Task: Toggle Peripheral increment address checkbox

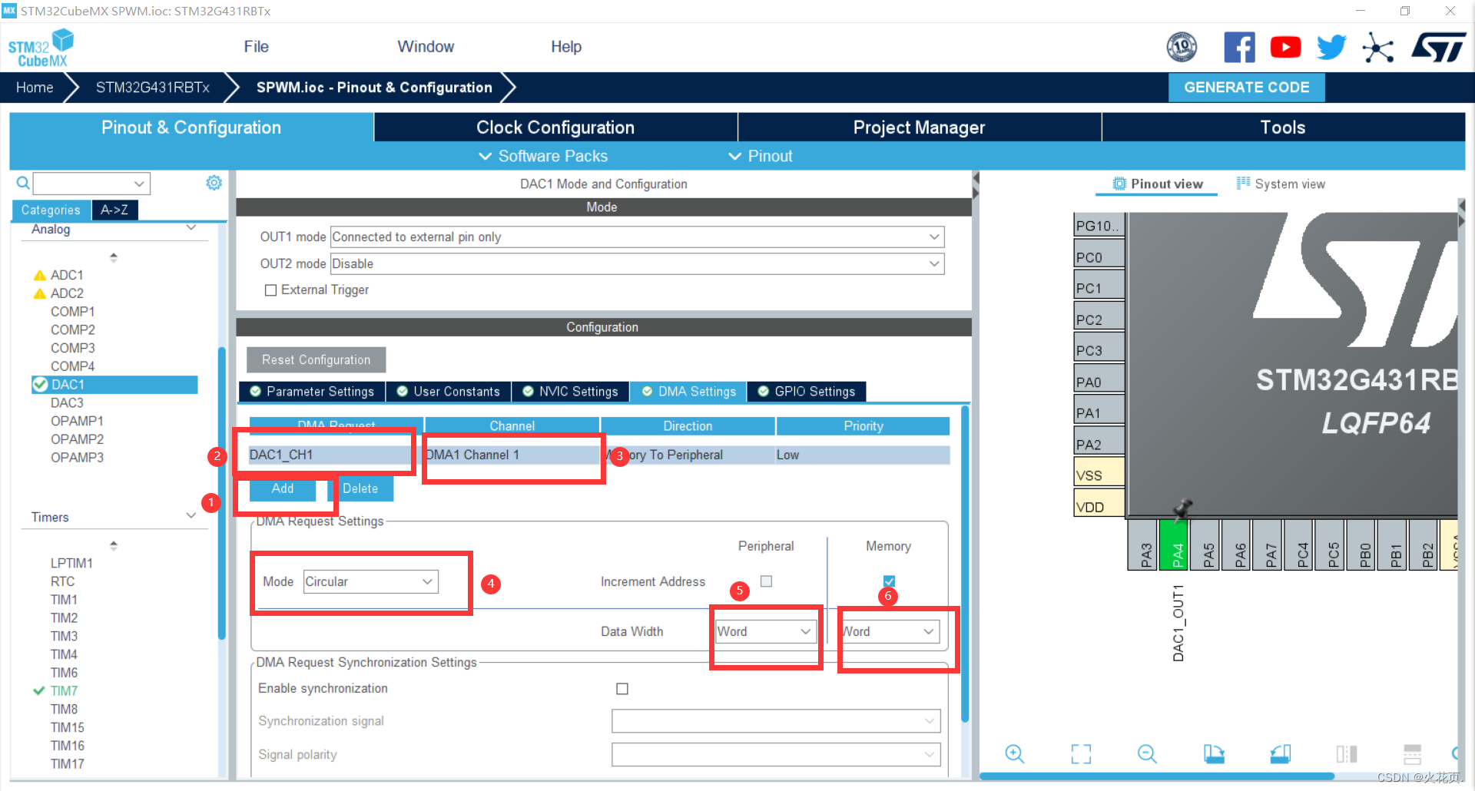Action: tap(766, 581)
